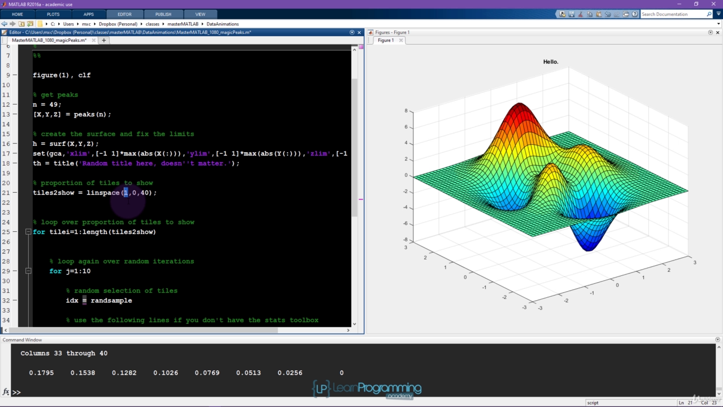The image size is (723, 407).
Task: Click the fx function browser icon
Action: tap(6, 392)
